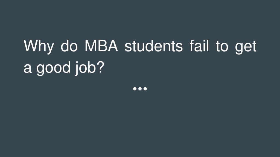Click the capital M in "MBA"
This screenshot has width=280, height=157.
[91, 46]
